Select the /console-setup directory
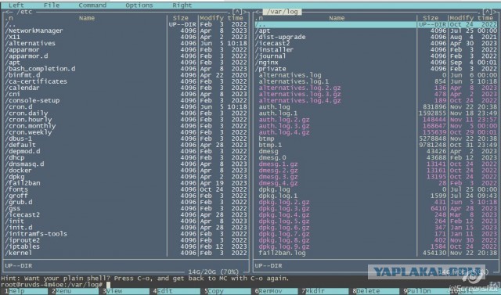This screenshot has width=501, height=295. pos(126,101)
